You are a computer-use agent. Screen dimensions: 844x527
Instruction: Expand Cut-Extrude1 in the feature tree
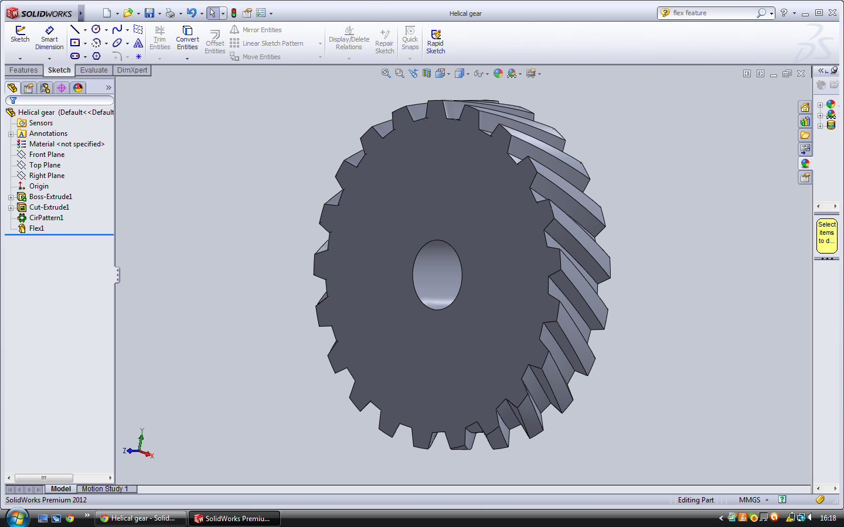tap(11, 208)
